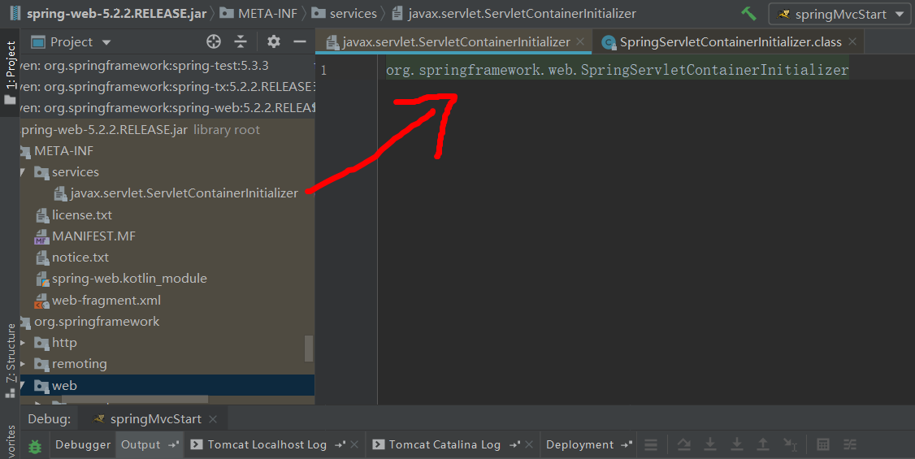This screenshot has height=459, width=915.
Task: Toggle the Structure tool window sidebar button
Action: pos(11,357)
